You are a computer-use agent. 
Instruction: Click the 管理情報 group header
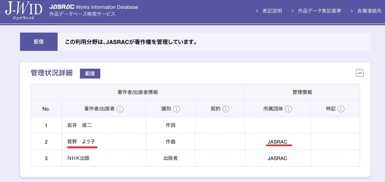coord(302,92)
